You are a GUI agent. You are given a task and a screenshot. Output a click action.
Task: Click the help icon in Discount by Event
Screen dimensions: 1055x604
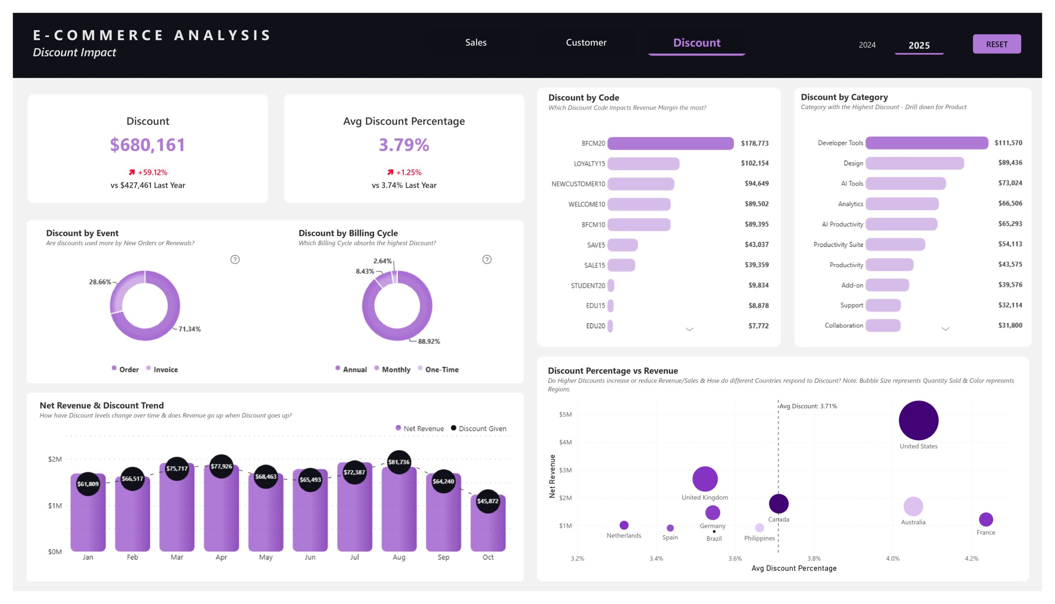click(235, 260)
